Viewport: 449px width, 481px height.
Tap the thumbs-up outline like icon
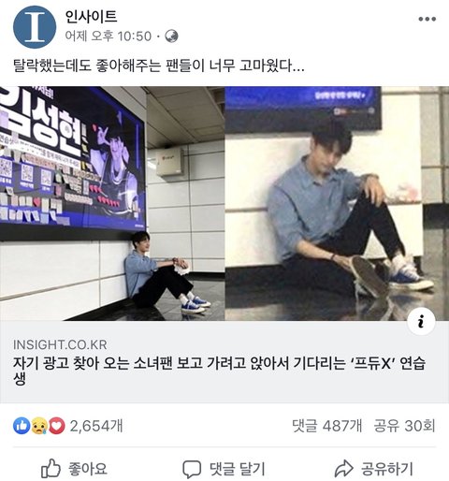pyautogui.click(x=51, y=468)
